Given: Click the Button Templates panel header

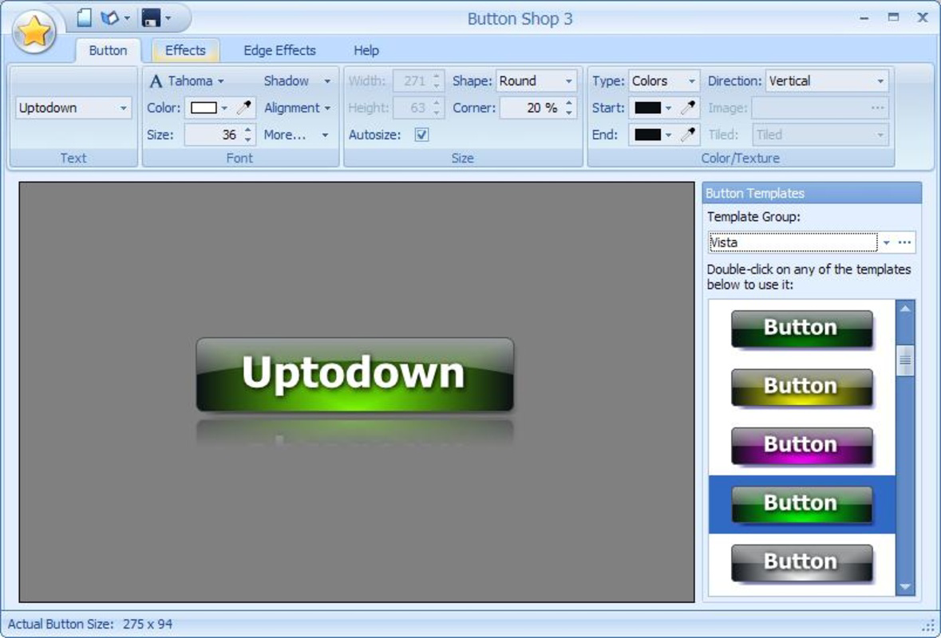Looking at the screenshot, I should click(x=812, y=193).
